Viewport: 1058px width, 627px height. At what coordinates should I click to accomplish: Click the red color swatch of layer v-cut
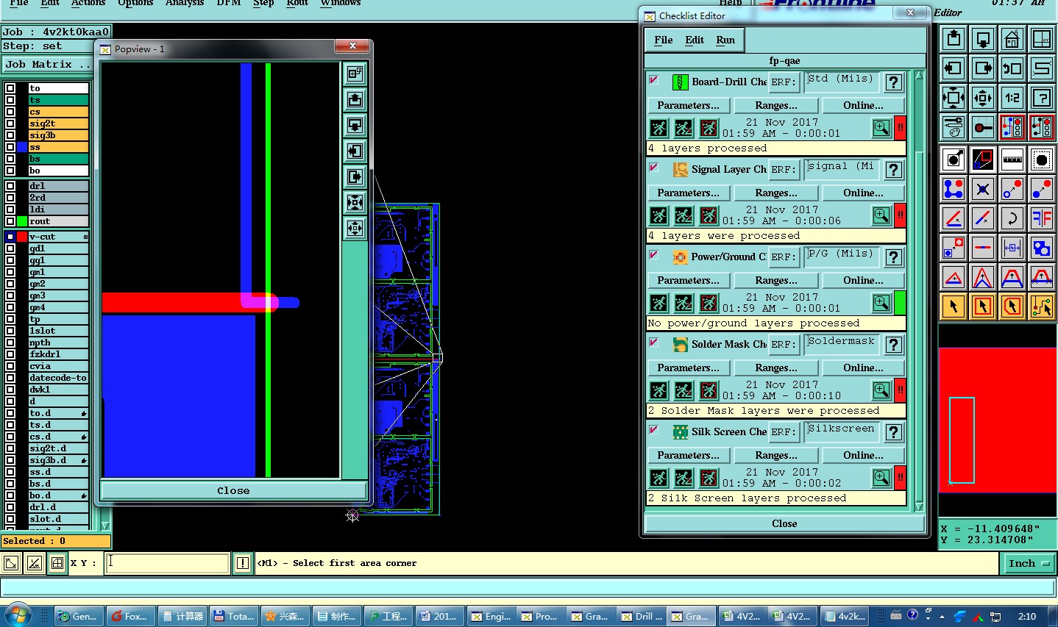[22, 237]
